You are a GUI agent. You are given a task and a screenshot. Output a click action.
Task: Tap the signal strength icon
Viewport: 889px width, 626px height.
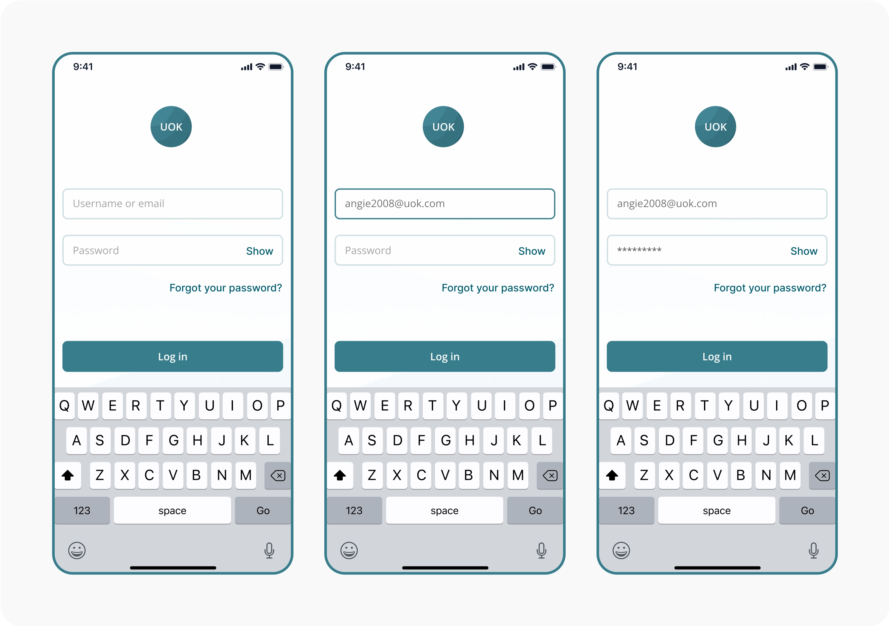pos(240,66)
